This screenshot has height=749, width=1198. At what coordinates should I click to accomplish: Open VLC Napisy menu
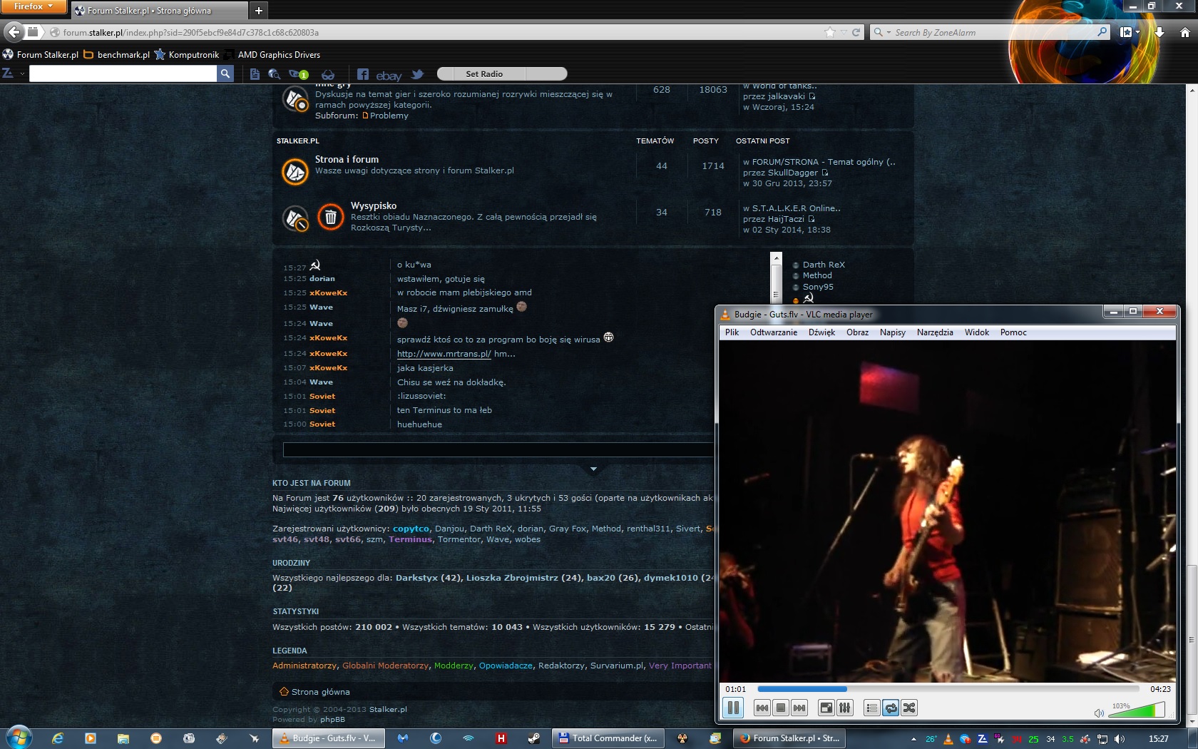[892, 332]
